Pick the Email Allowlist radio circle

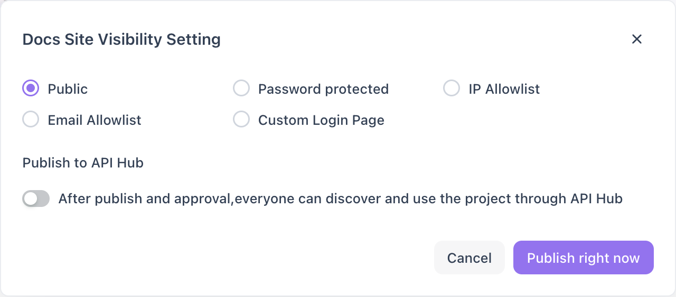point(31,120)
